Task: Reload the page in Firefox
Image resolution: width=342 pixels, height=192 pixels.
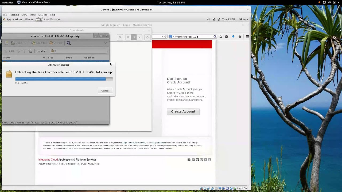Action: (x=165, y=37)
